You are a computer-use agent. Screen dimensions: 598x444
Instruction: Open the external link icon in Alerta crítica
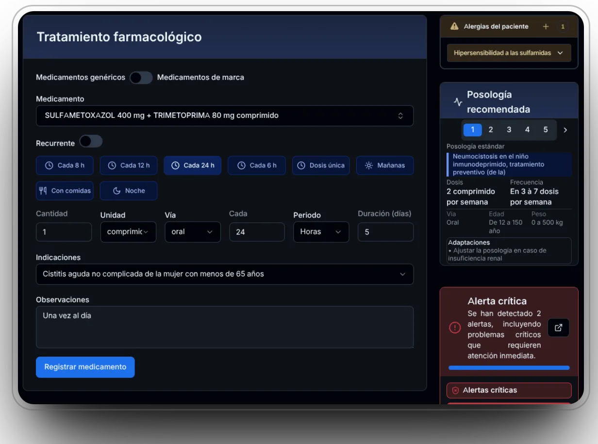(x=558, y=328)
